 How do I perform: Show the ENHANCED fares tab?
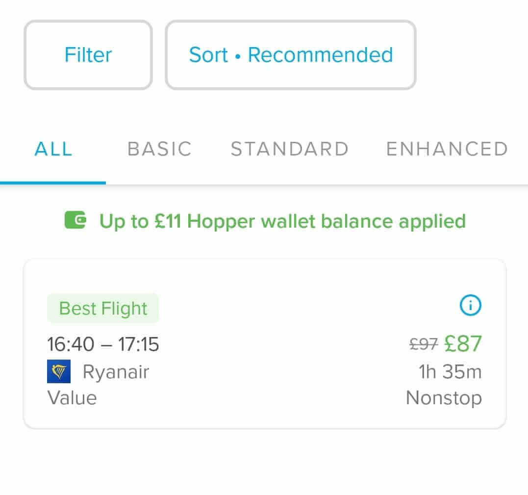(447, 149)
